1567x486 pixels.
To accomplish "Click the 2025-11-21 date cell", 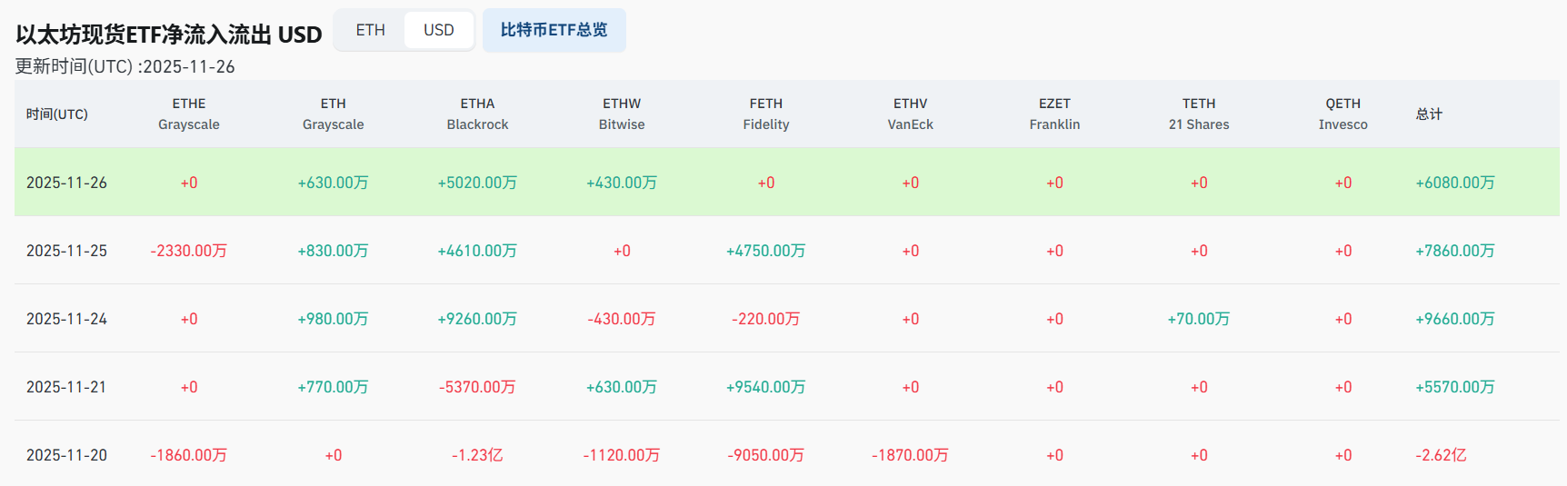I will click(x=66, y=387).
